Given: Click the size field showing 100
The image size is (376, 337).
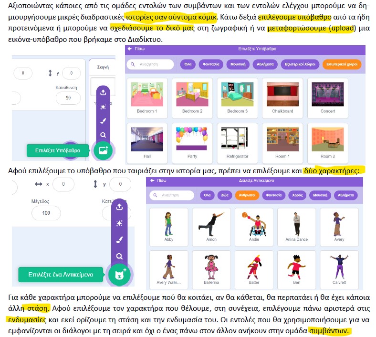Looking at the screenshot, I should pos(46,212).
